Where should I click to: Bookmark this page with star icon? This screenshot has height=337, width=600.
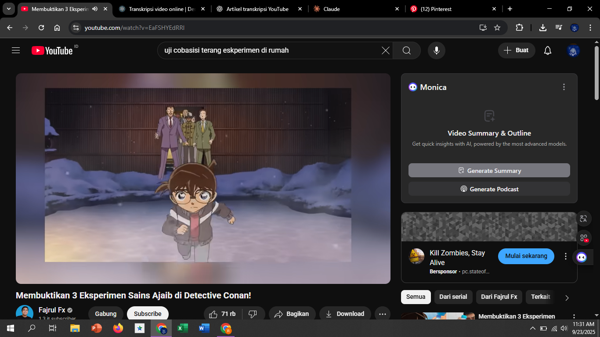coord(497,28)
